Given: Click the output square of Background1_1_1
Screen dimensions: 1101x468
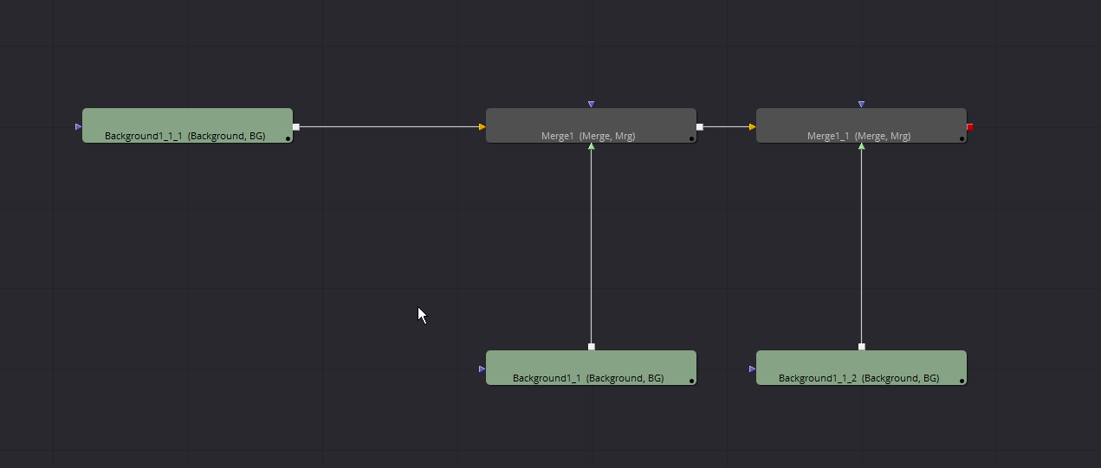Looking at the screenshot, I should [x=296, y=126].
